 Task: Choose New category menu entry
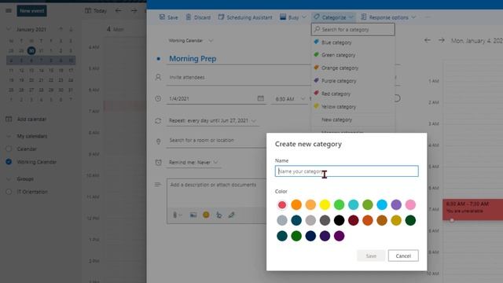click(353, 119)
